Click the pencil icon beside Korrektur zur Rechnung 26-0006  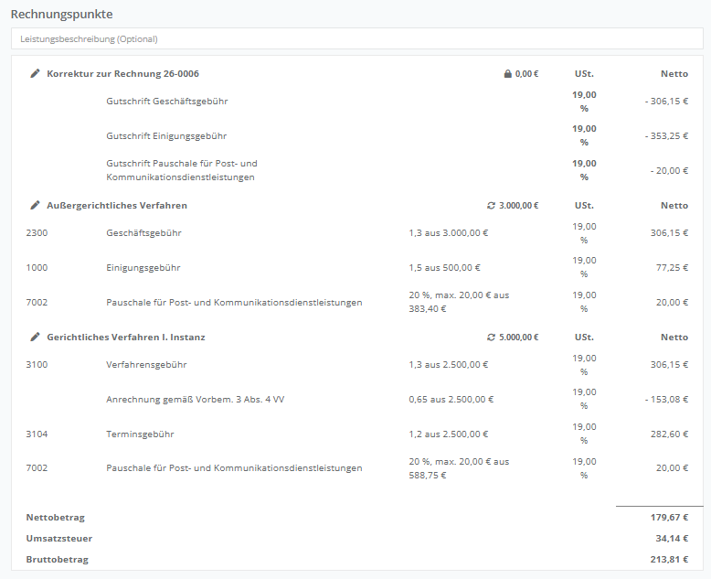pos(35,74)
